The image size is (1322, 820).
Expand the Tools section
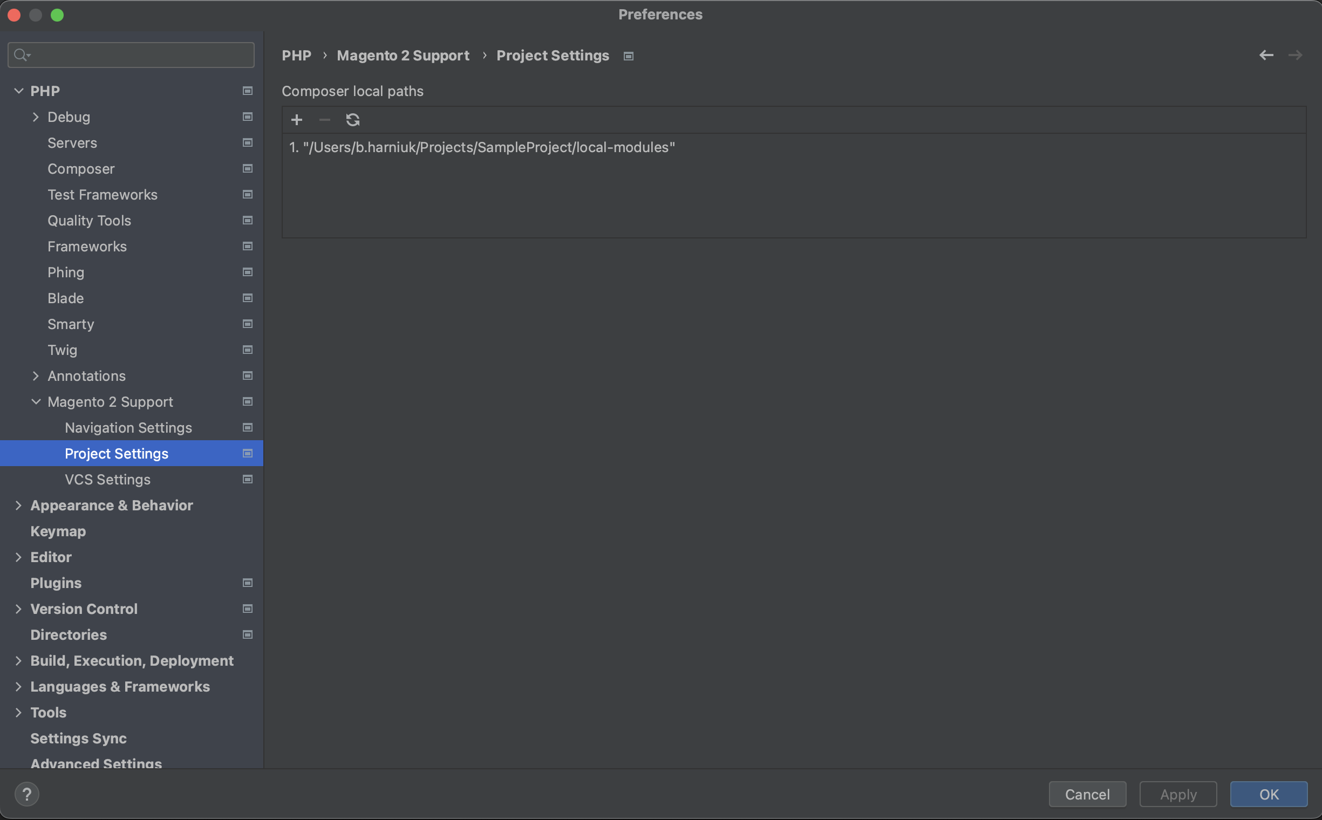pos(18,713)
